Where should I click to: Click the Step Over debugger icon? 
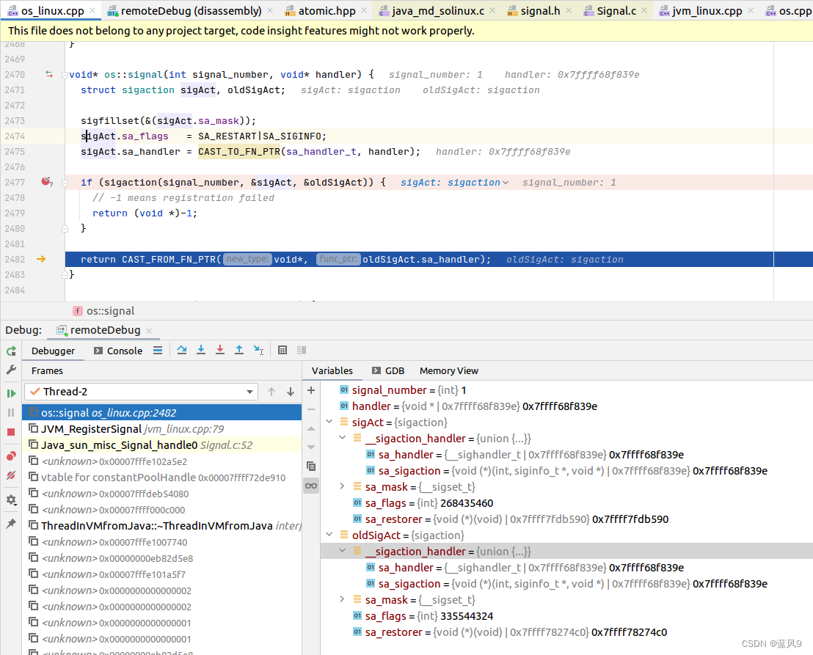coord(182,351)
